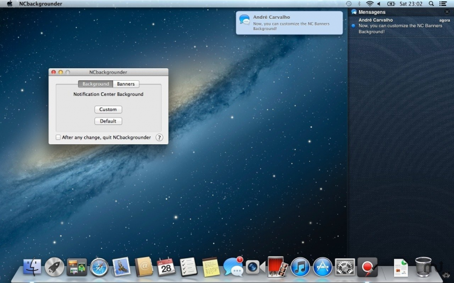Image resolution: width=454 pixels, height=283 pixels.
Task: Open the Trash in the Dock
Action: click(423, 267)
